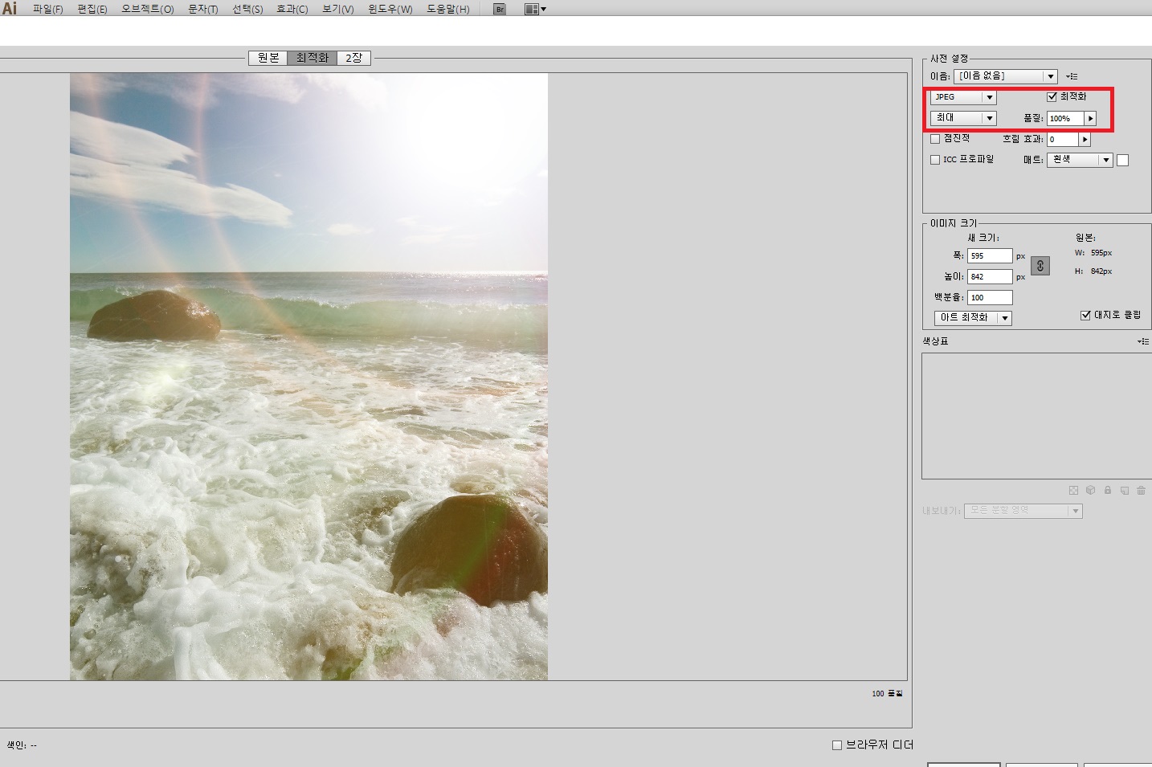Viewport: 1152px width, 767px height.
Task: Open the 최대 quality preset dropdown
Action: (x=963, y=118)
